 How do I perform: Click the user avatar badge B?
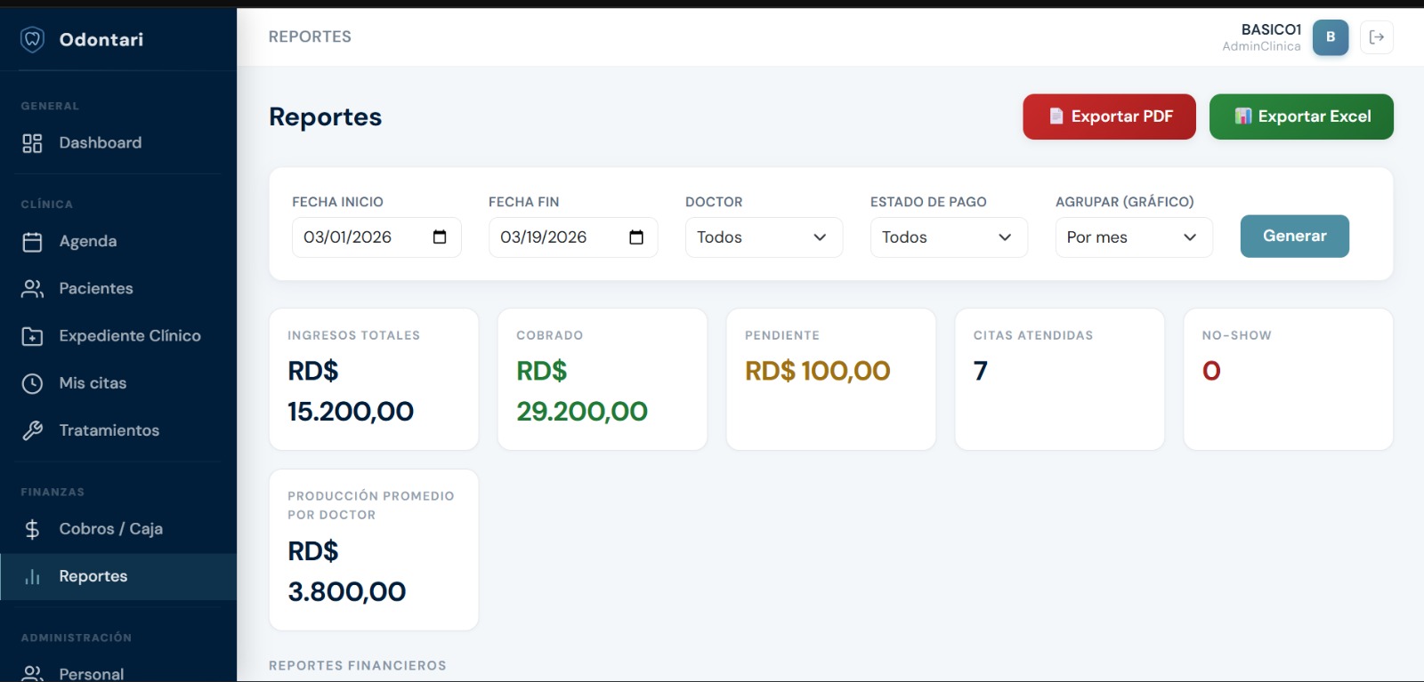point(1330,37)
